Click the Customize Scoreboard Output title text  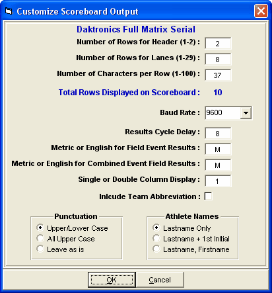77,11
